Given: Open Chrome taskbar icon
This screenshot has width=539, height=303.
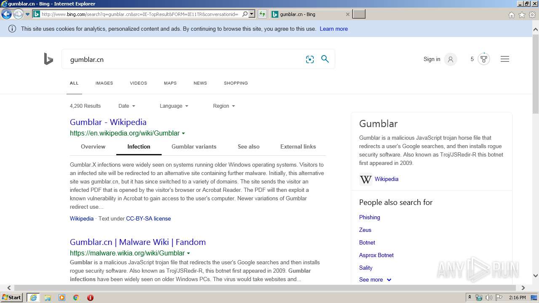Looking at the screenshot, I should point(76,298).
